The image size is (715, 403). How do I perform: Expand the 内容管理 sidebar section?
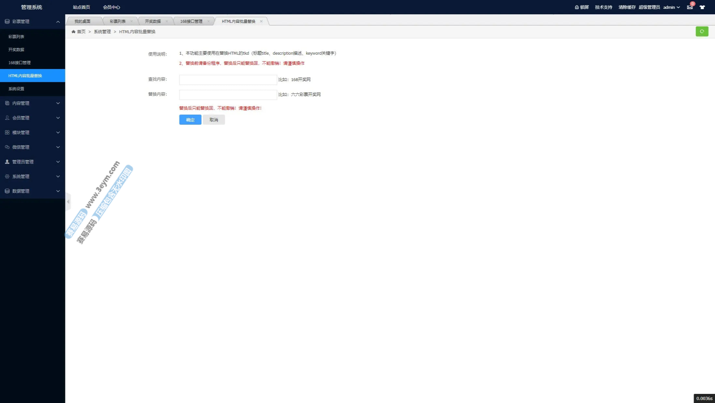pos(32,103)
